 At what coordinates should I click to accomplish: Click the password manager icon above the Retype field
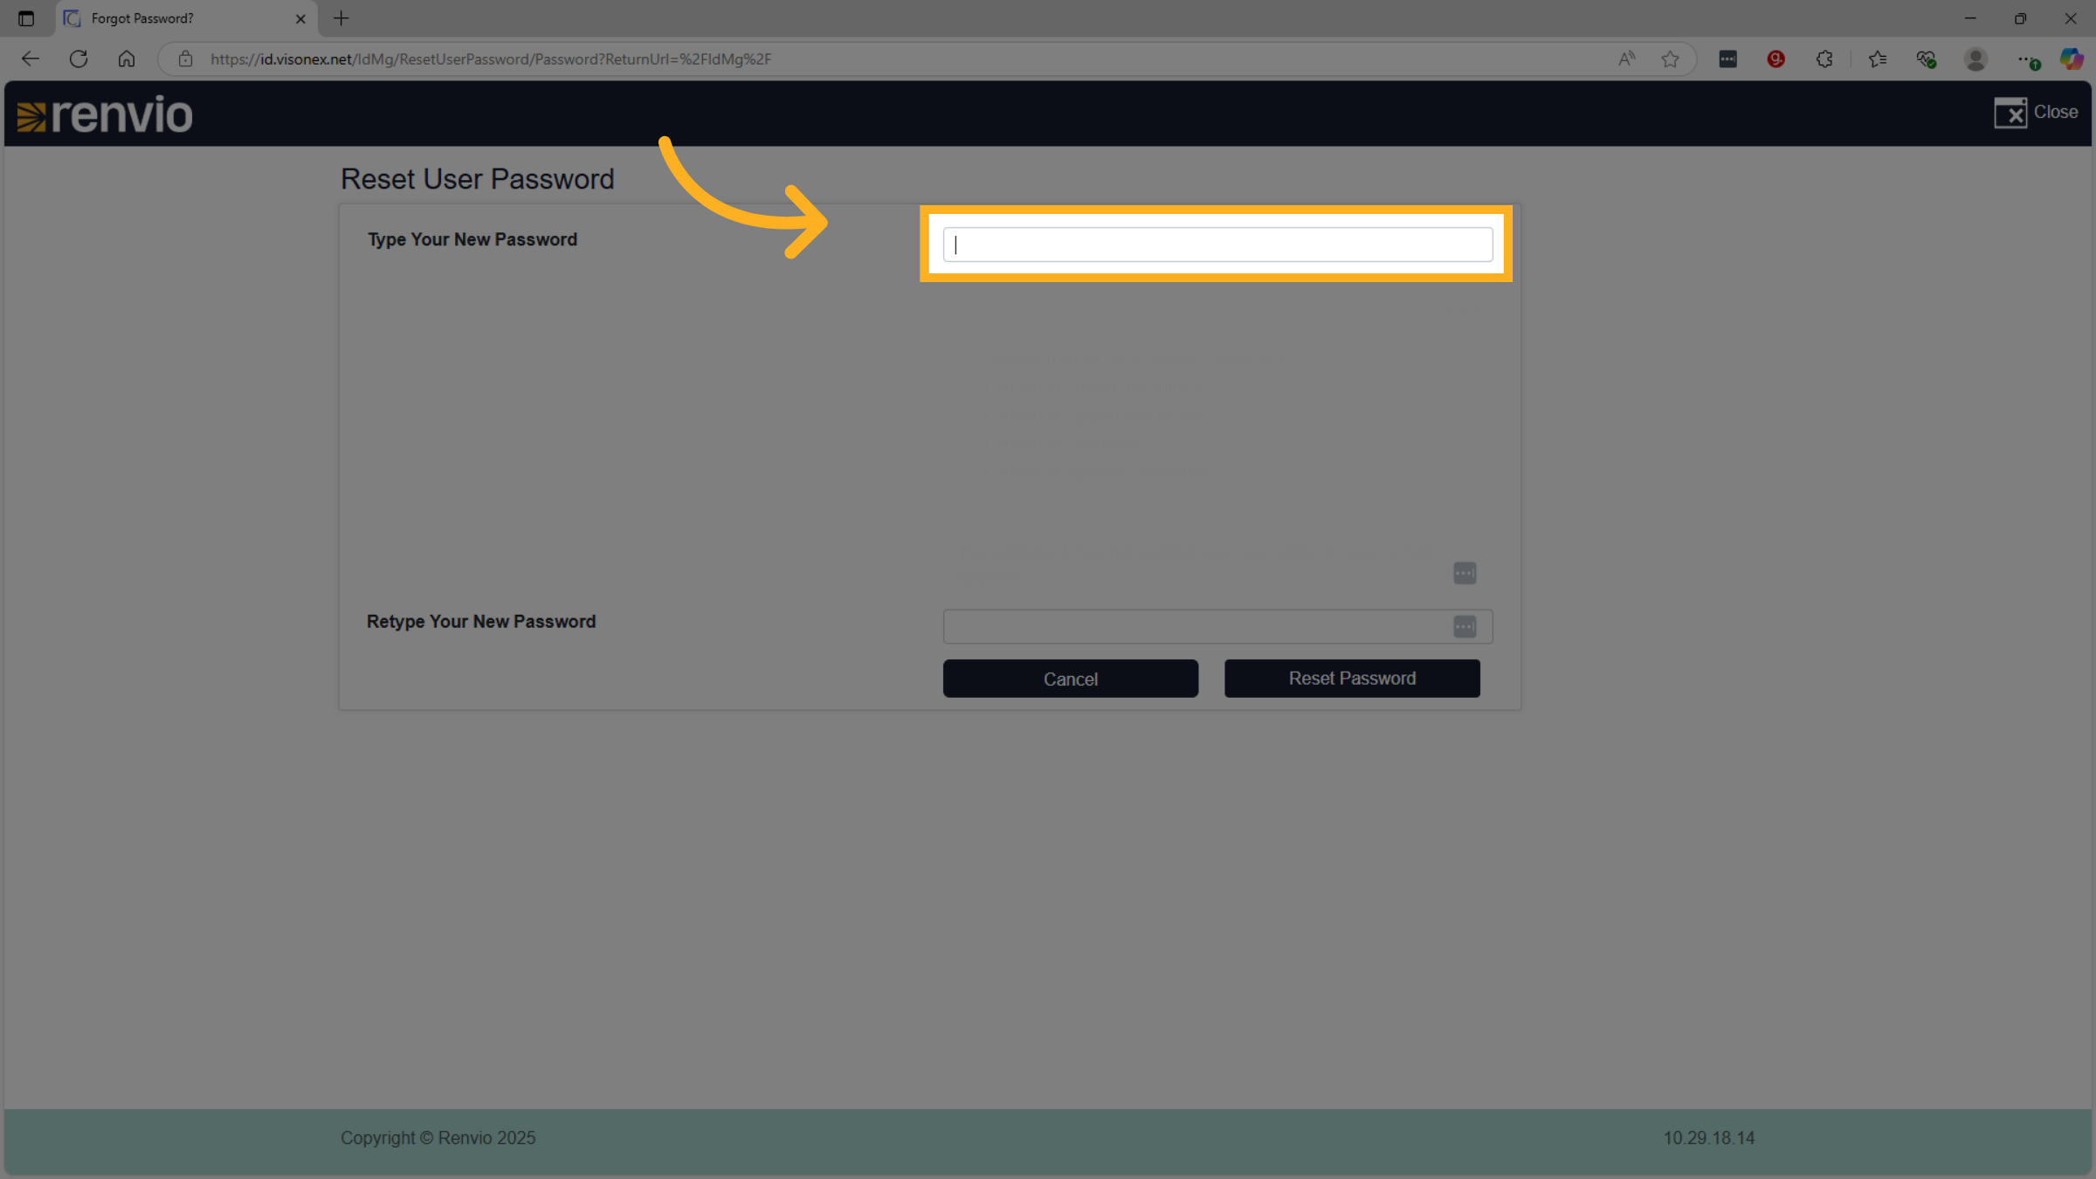(1465, 573)
